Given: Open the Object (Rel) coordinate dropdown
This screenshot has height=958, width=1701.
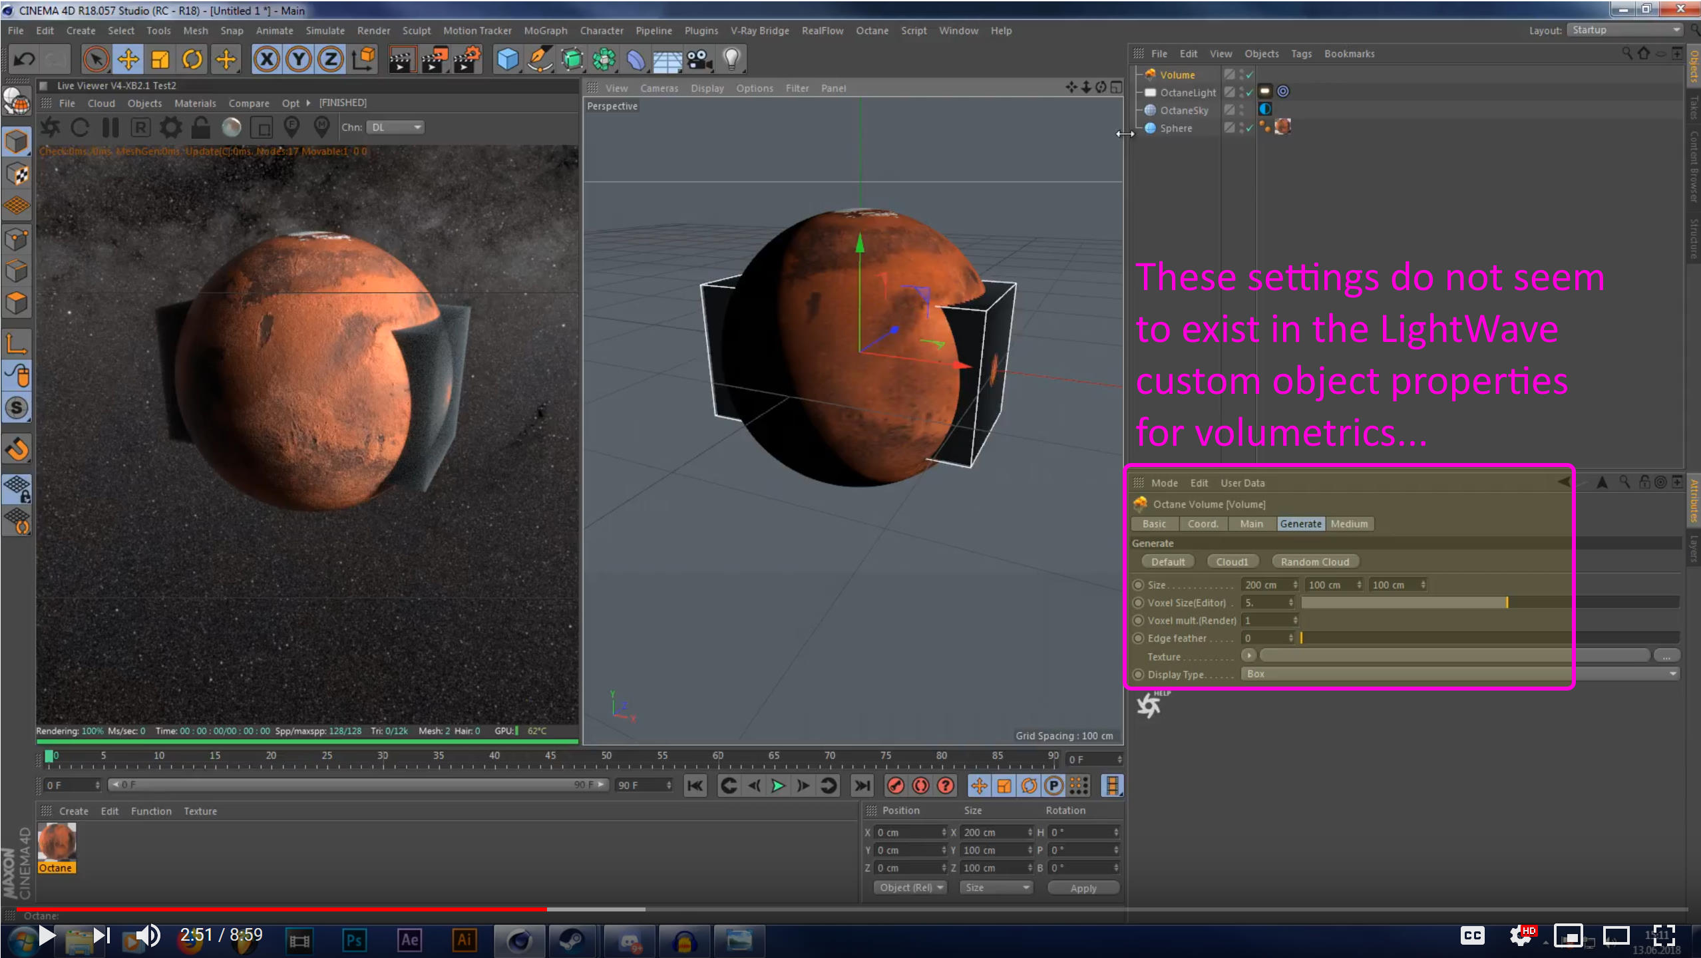Looking at the screenshot, I should point(910,887).
